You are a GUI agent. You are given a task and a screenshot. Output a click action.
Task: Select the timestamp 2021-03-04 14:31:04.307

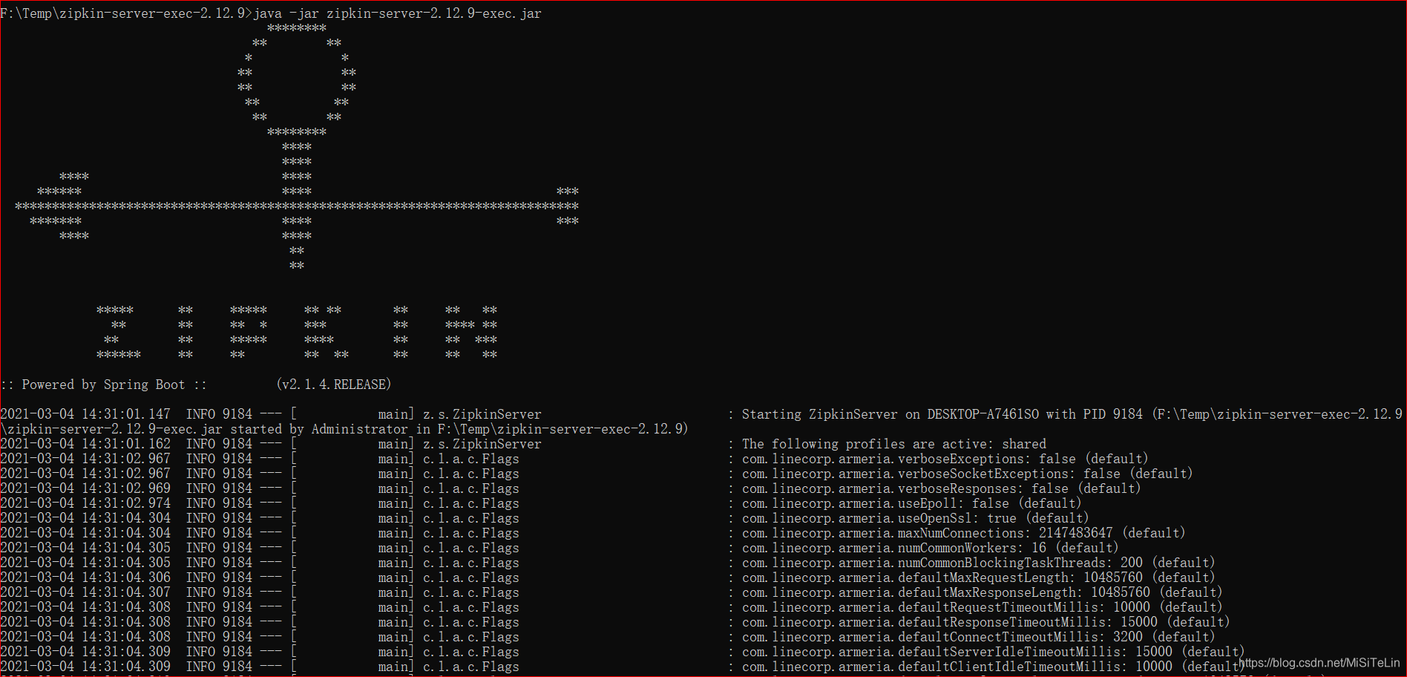click(x=85, y=592)
